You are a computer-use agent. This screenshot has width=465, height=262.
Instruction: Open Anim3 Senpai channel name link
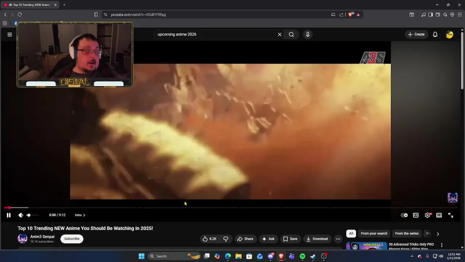[x=43, y=237]
